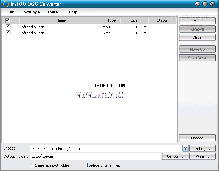The image size is (219, 171).
Task: Maximize the ImTOO OGG Converter window
Action: (x=205, y=4)
